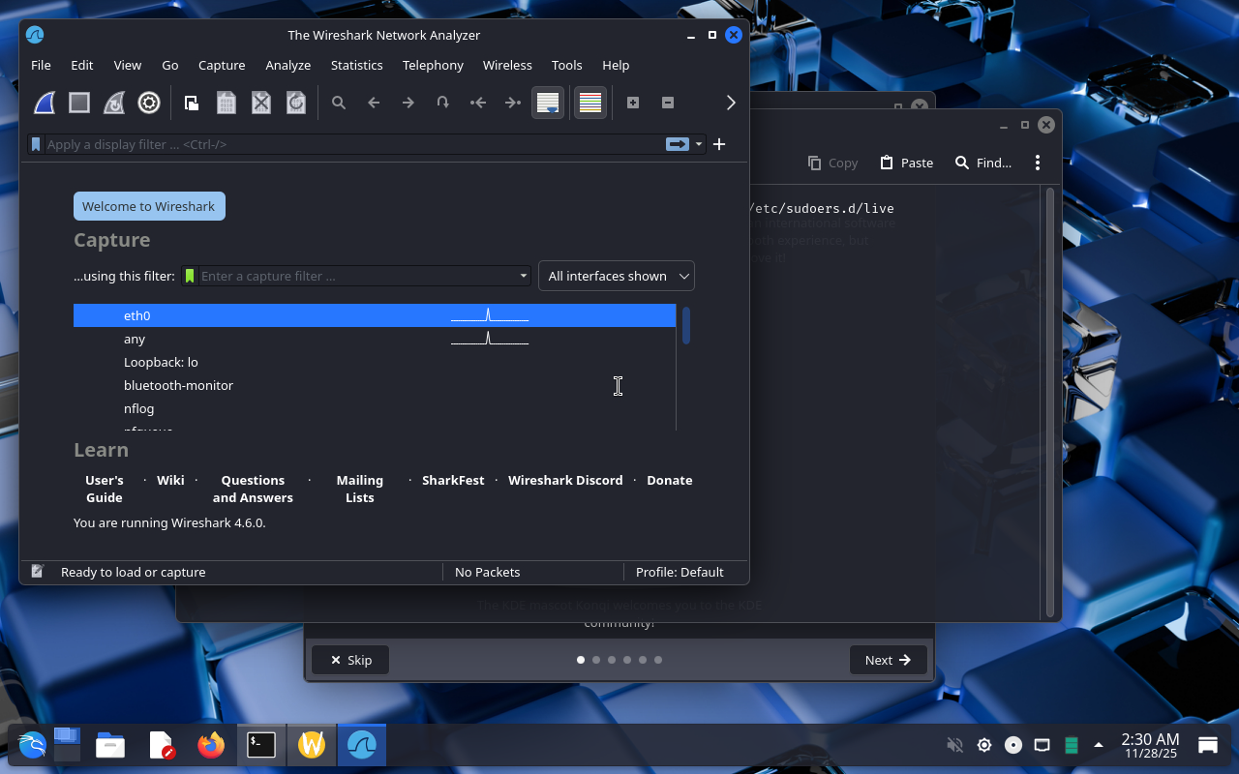Click the add filter button plus icon

pos(719,144)
